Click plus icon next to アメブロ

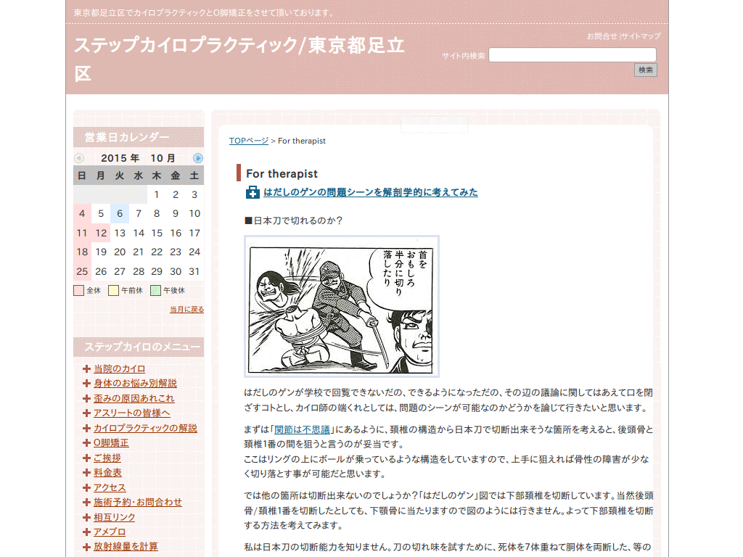coord(86,532)
